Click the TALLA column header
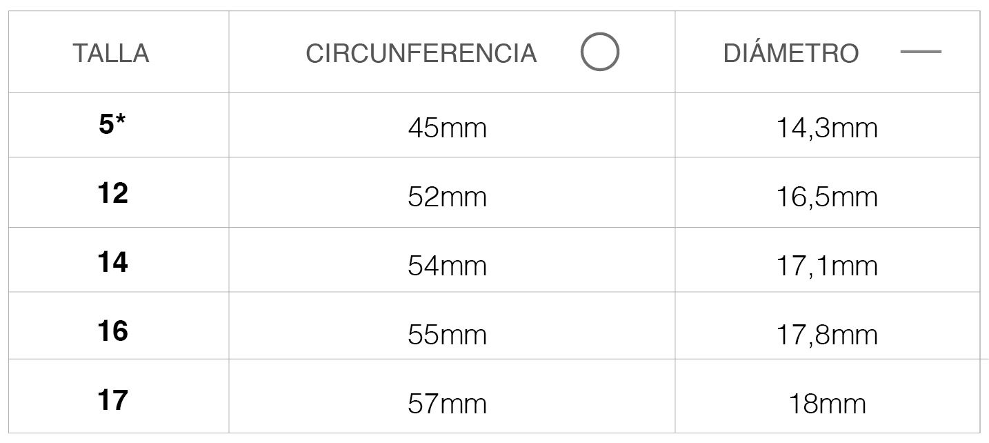 coord(110,53)
